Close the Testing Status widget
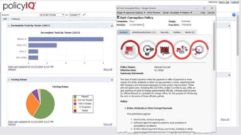The image size is (241, 135). tap(112, 80)
